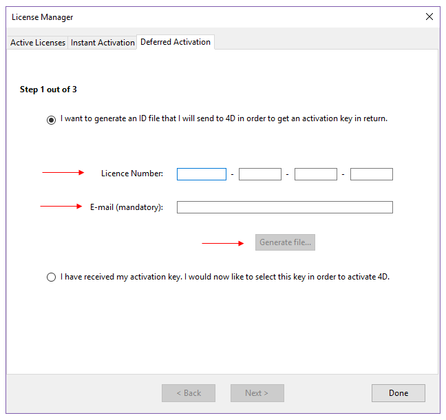Viewport: 446px width, 420px height.
Task: Focus the fourth Licence Number field
Action: pos(371,174)
